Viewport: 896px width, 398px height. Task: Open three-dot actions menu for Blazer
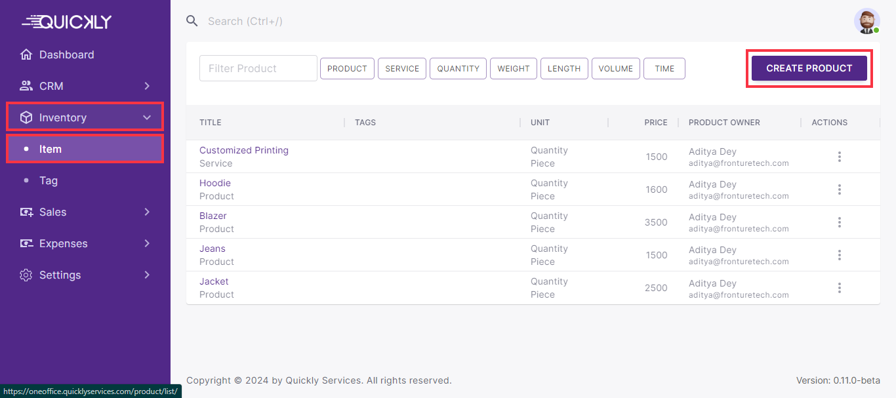point(839,222)
